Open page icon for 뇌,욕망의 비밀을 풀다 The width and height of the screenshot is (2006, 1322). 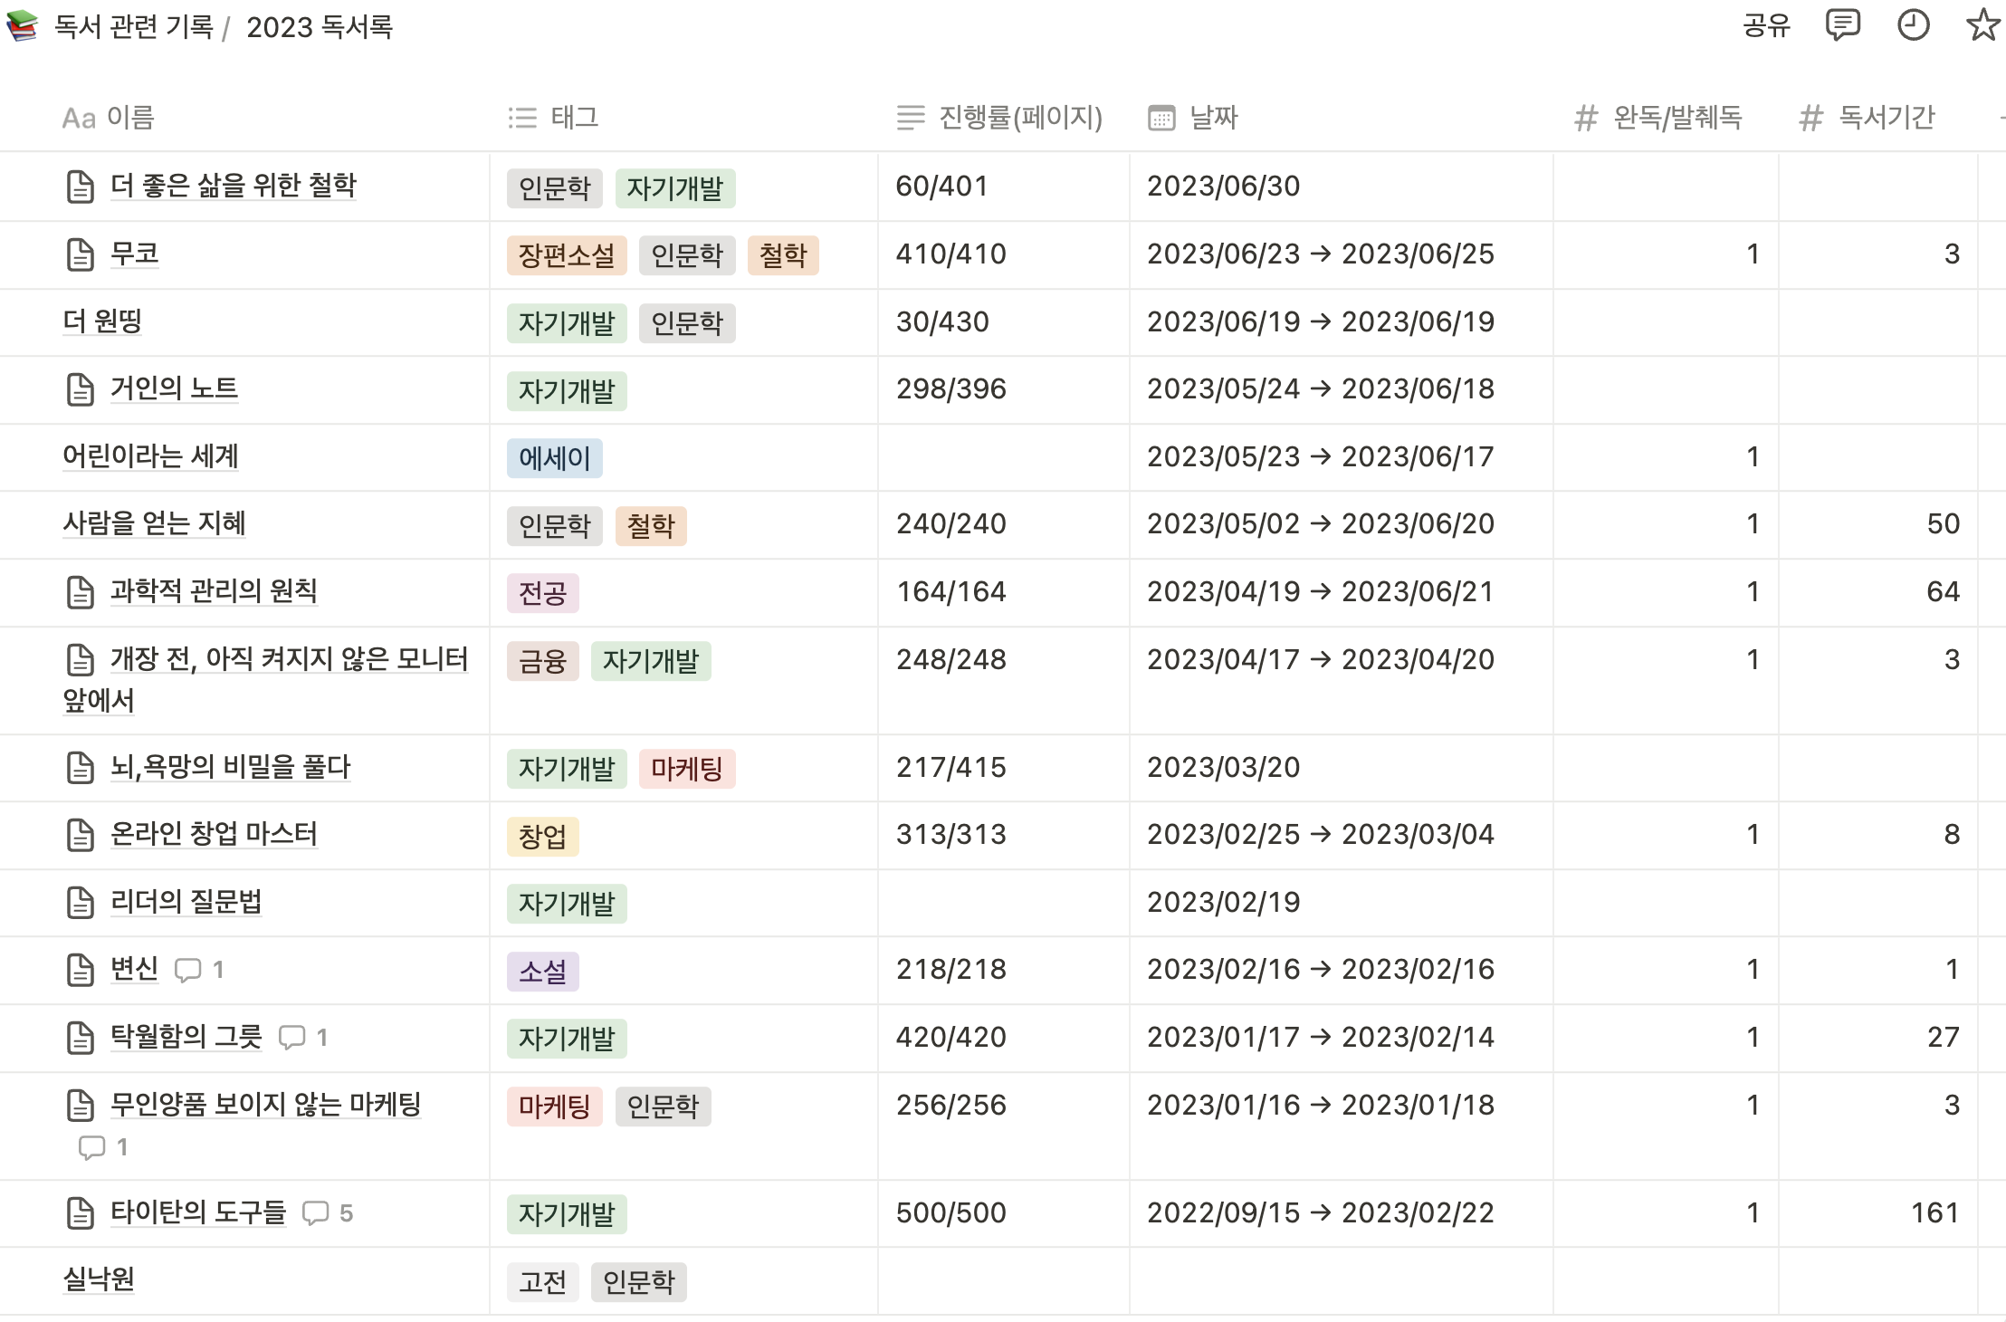click(81, 768)
